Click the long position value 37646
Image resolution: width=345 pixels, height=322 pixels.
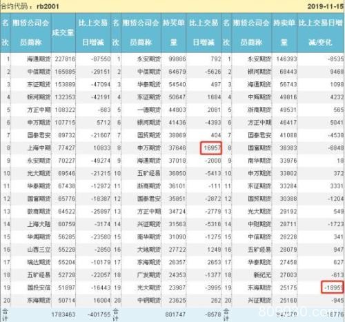pyautogui.click(x=177, y=148)
